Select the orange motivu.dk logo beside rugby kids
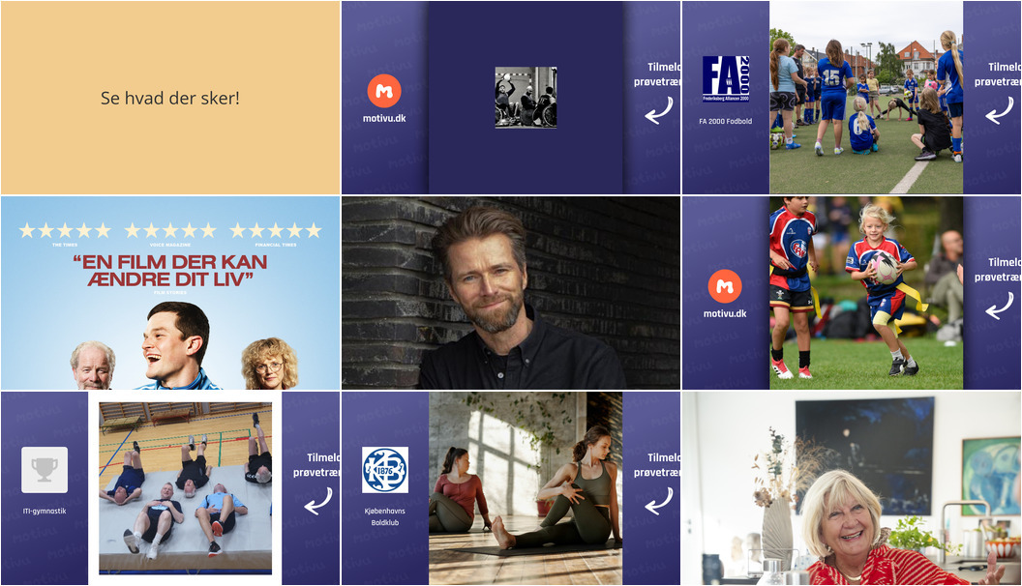The image size is (1022, 586). click(725, 286)
